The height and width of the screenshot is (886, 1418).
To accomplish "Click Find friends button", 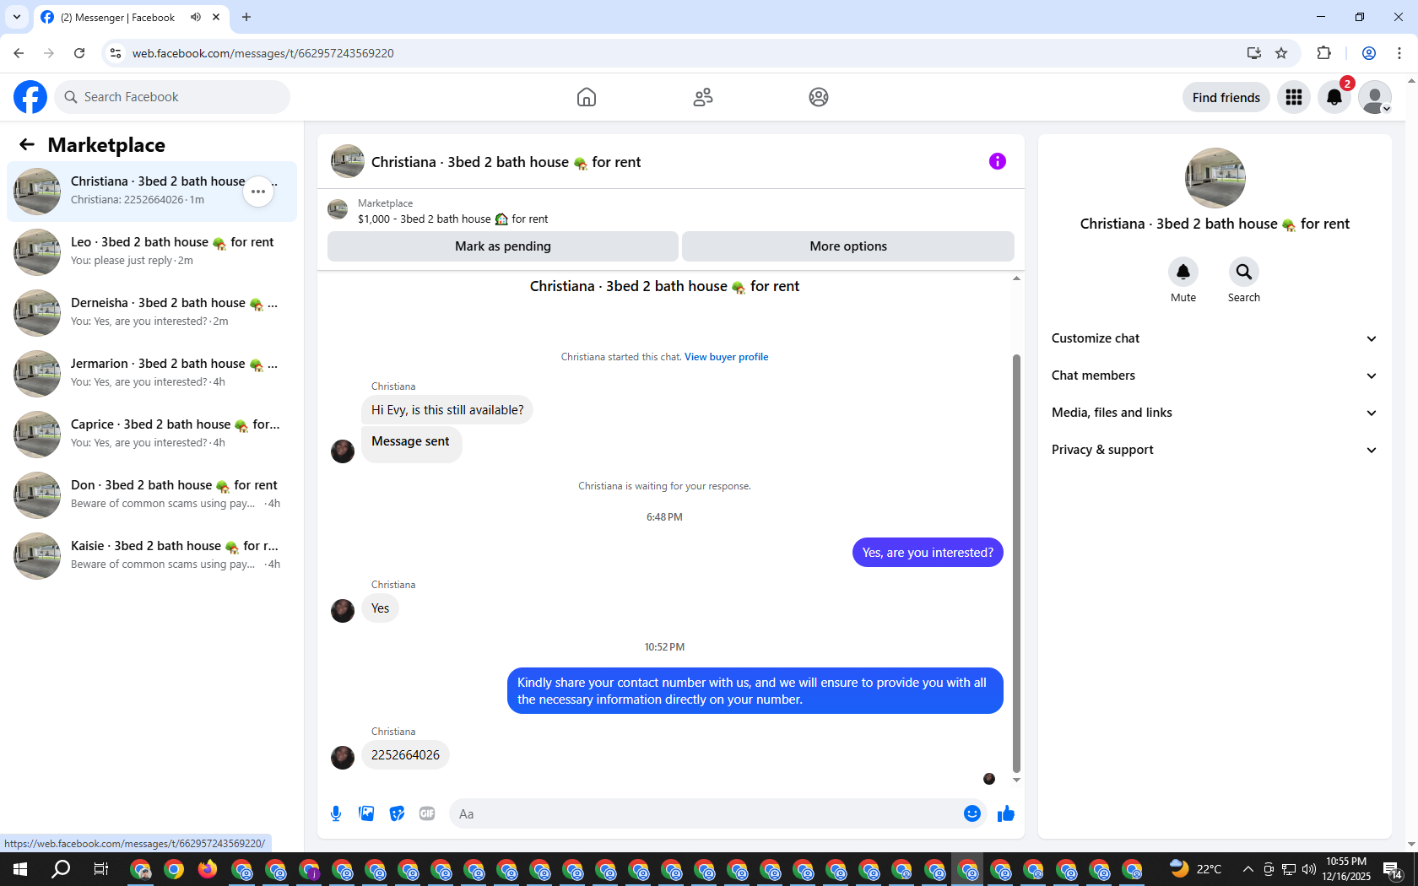I will coord(1226,97).
